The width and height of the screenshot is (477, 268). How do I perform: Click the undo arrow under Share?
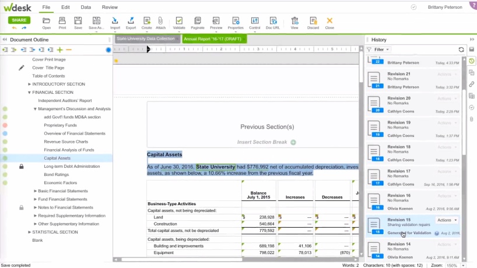pos(15,27)
